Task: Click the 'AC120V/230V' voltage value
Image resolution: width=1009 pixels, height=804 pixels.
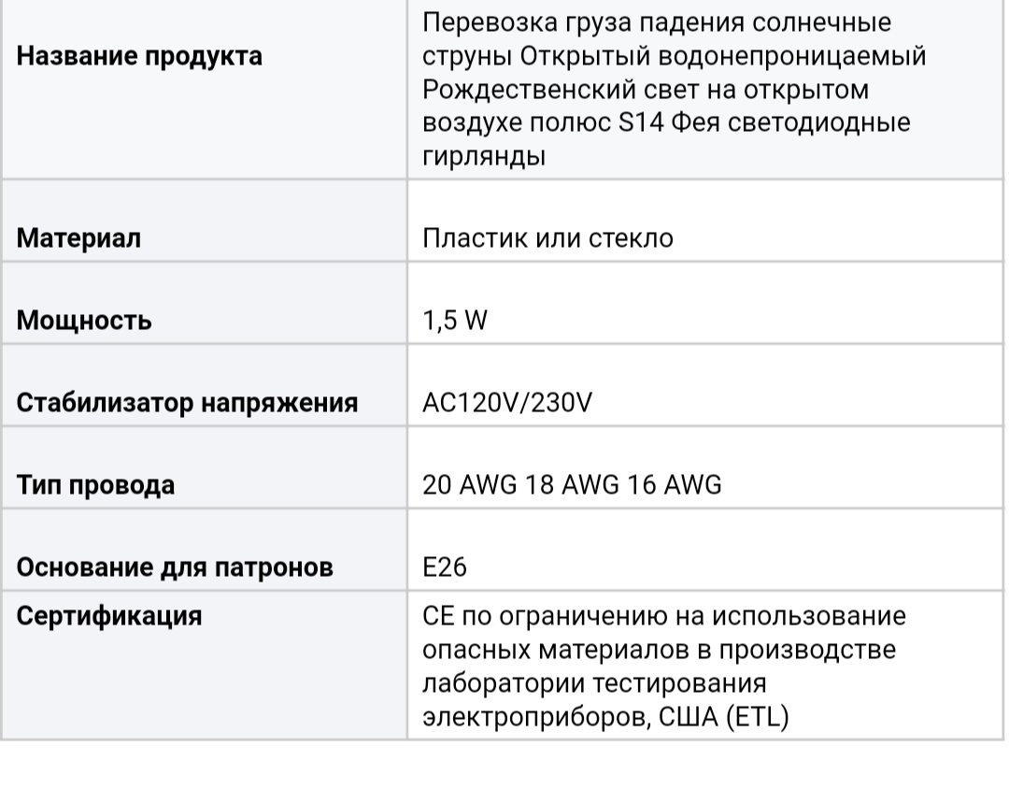Action: [507, 403]
